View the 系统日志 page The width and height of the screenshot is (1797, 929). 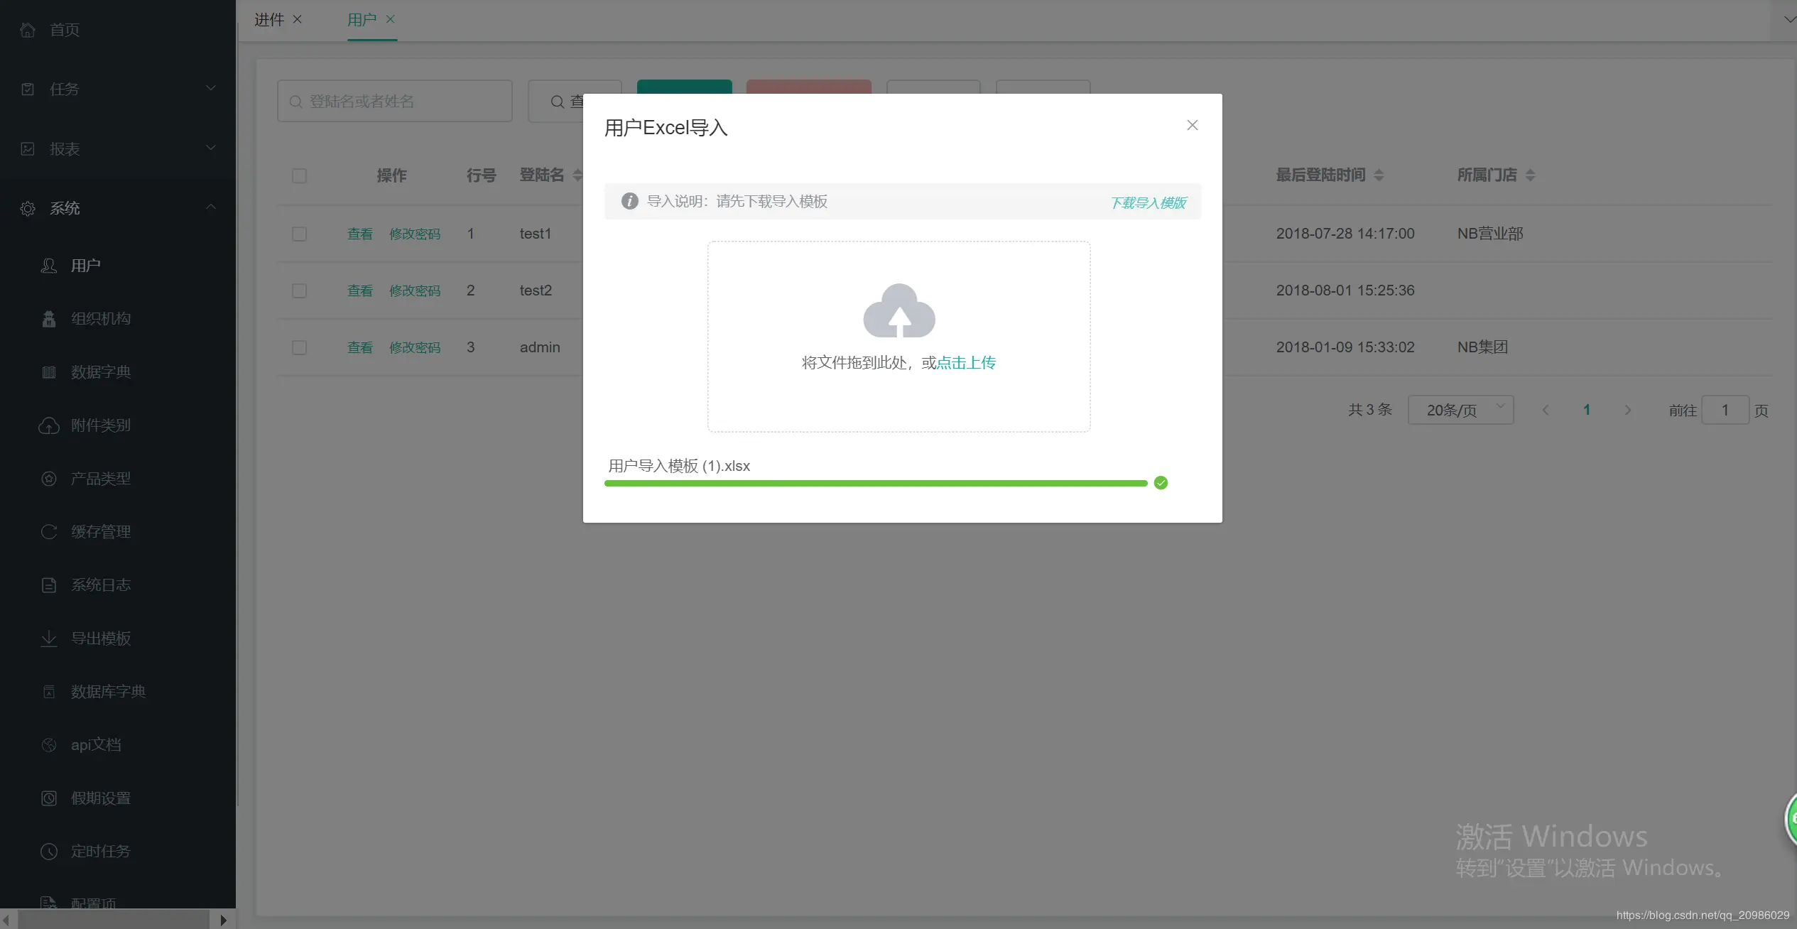pos(101,585)
